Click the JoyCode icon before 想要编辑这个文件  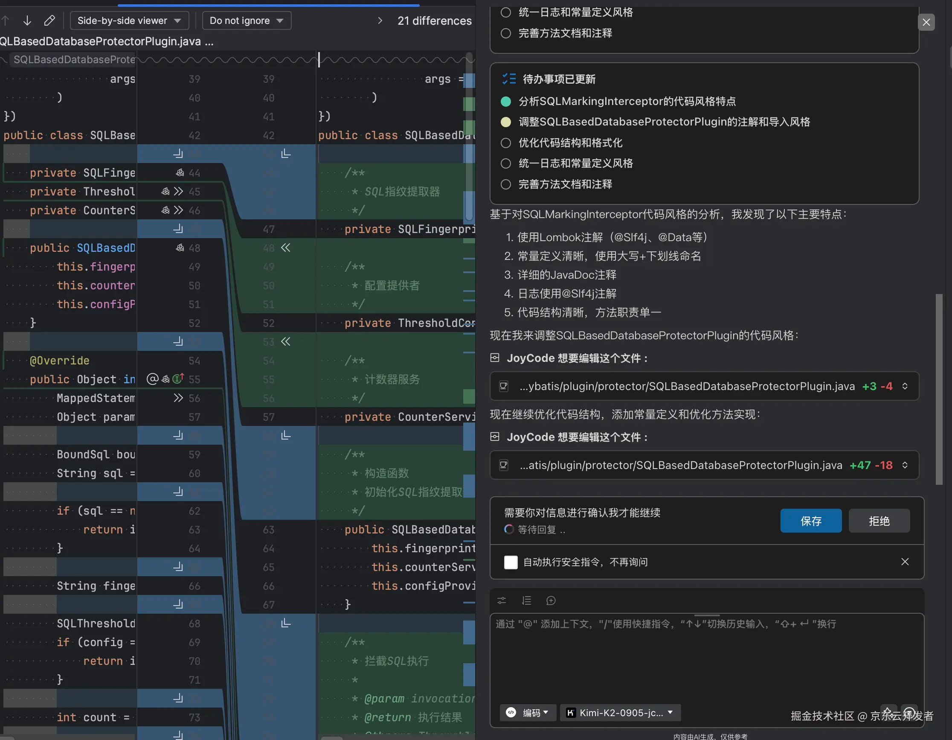[495, 358]
